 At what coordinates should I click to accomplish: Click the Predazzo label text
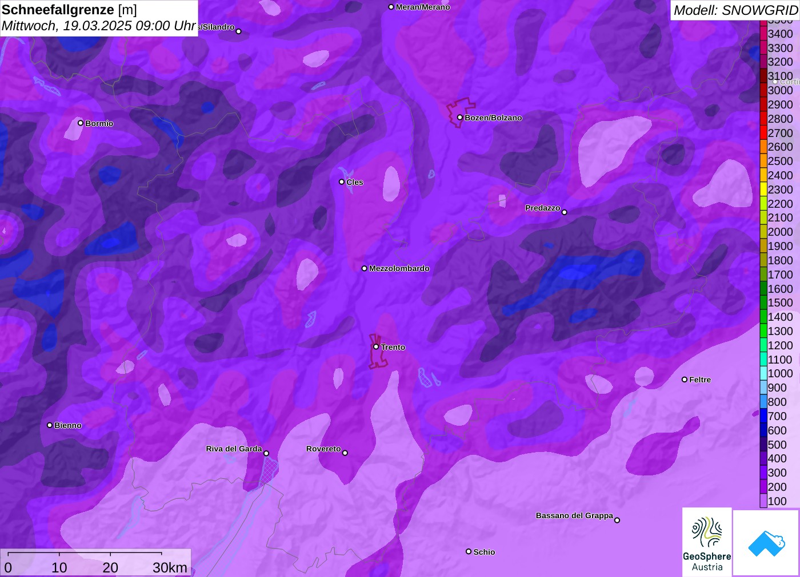(543, 208)
